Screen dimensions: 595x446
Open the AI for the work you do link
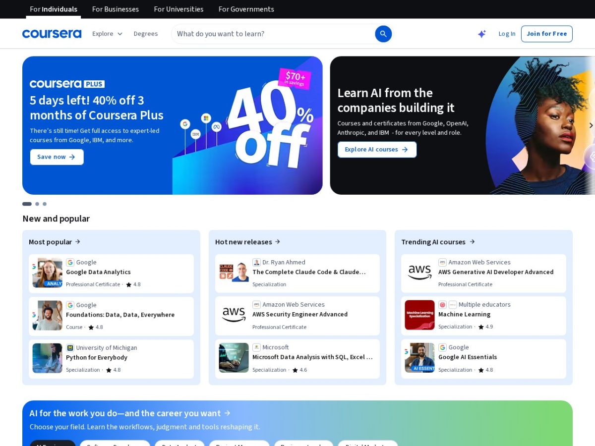[x=130, y=413]
